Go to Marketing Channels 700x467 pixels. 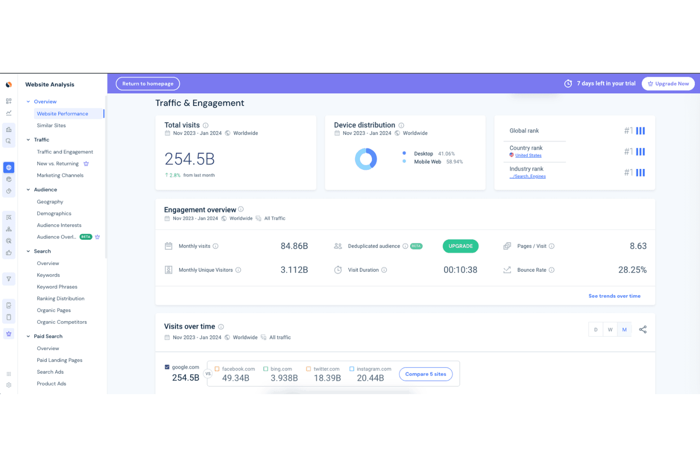[x=60, y=176]
